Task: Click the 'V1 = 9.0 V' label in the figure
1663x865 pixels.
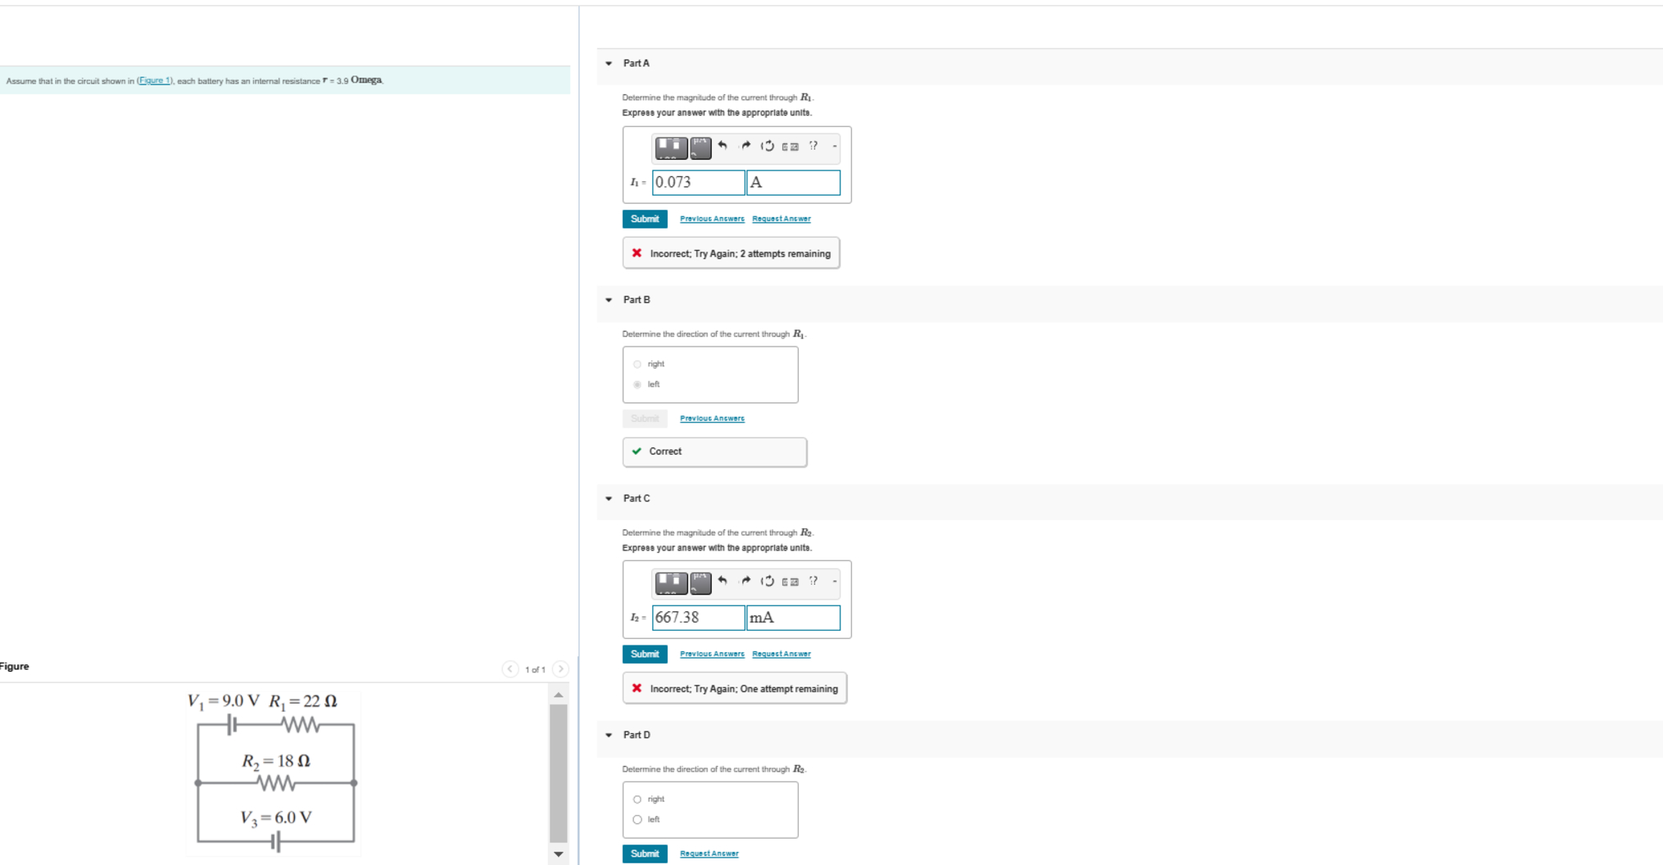Action: pyautogui.click(x=224, y=701)
